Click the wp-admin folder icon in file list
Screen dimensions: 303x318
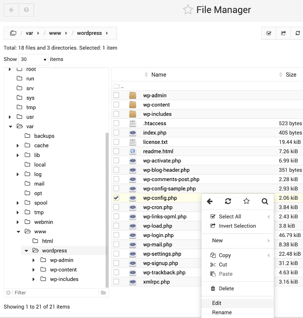(133, 95)
